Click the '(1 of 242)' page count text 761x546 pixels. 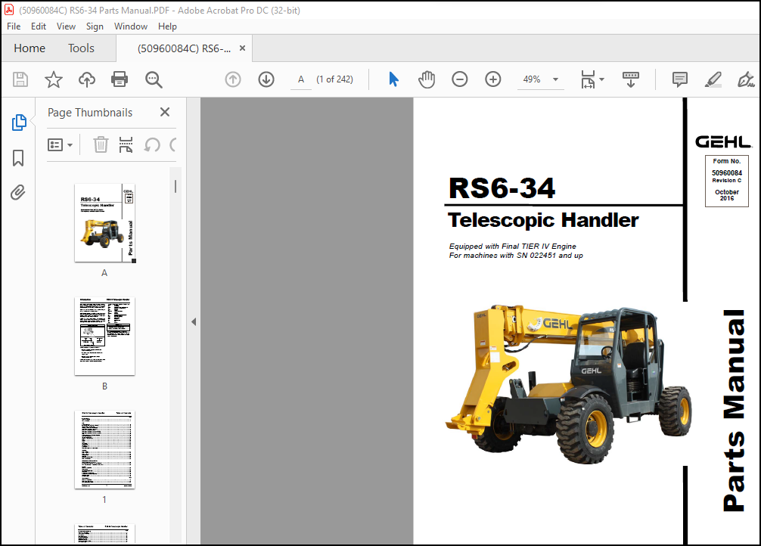coord(335,79)
